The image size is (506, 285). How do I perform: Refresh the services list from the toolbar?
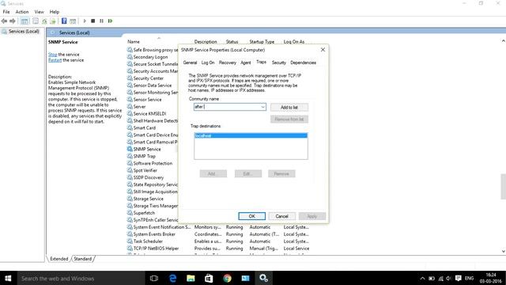click(44, 21)
